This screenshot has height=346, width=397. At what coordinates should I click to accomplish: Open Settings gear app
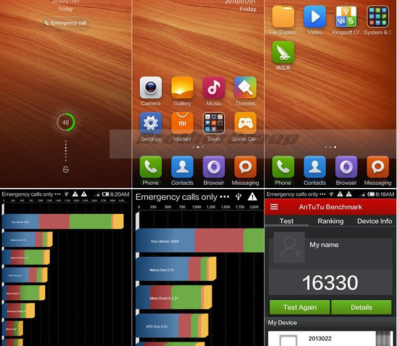click(x=150, y=123)
